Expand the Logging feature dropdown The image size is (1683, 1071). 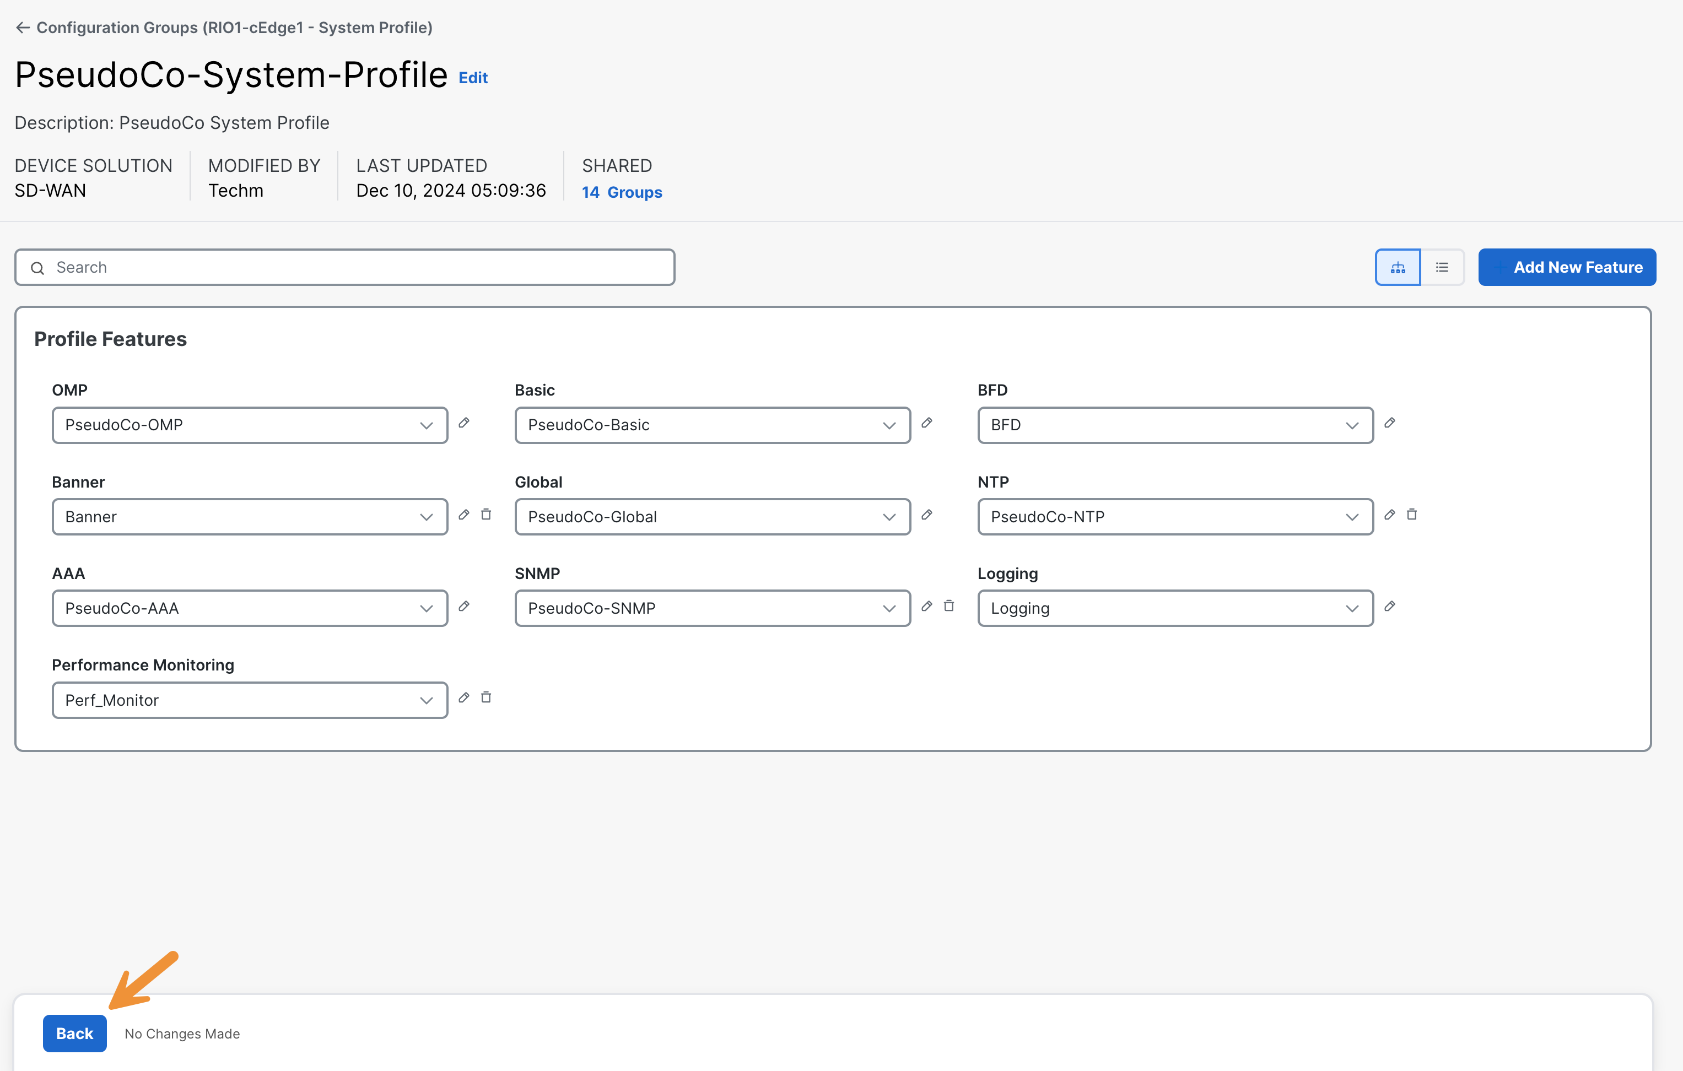1175,609
